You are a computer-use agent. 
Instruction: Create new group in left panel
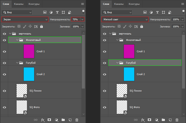point(63,120)
